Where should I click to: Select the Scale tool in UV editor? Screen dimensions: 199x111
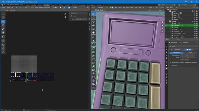click(x=3, y=29)
